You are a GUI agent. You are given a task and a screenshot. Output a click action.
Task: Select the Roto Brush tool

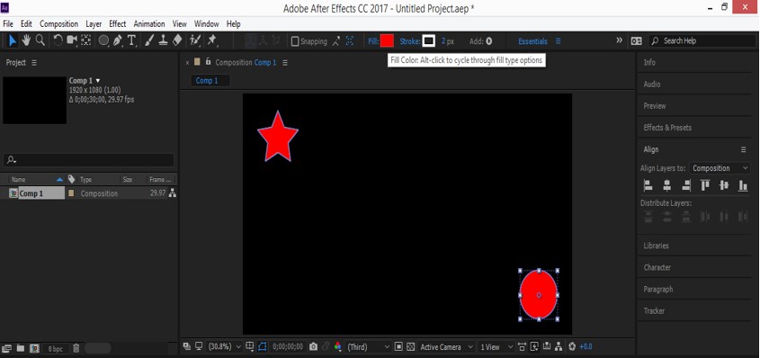[x=195, y=41]
